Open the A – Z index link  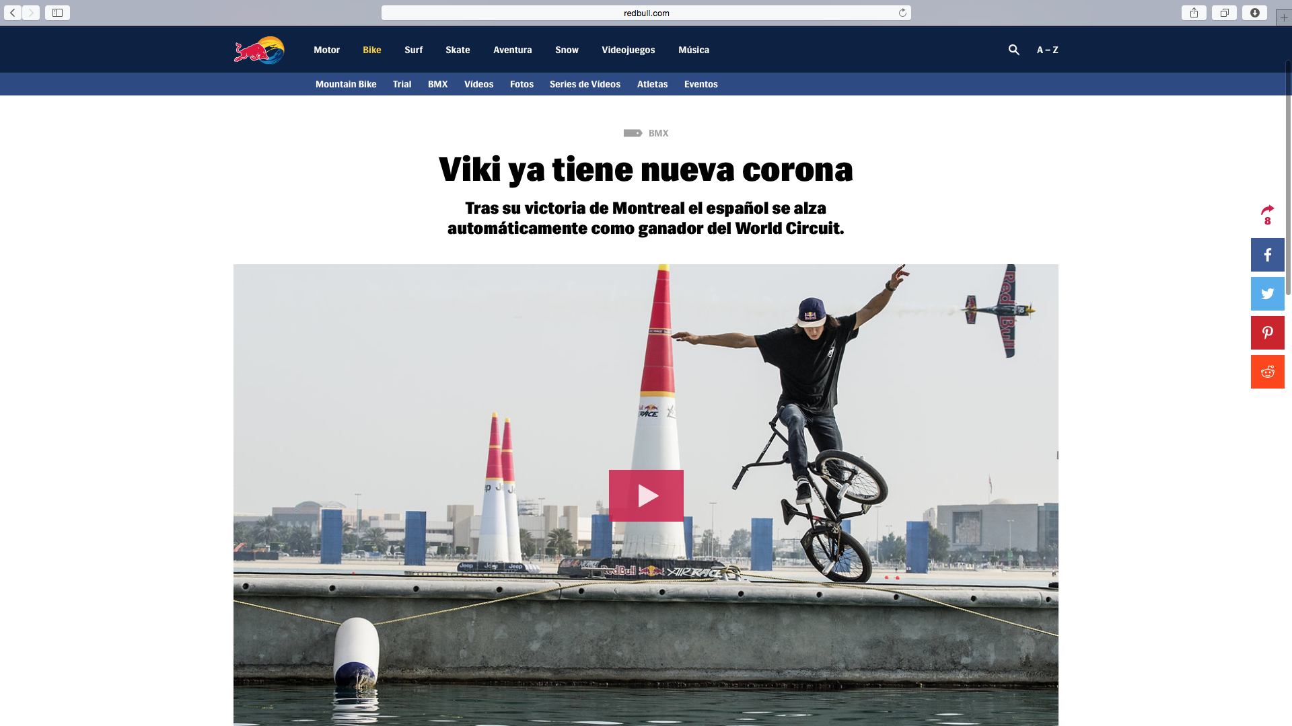click(x=1047, y=50)
